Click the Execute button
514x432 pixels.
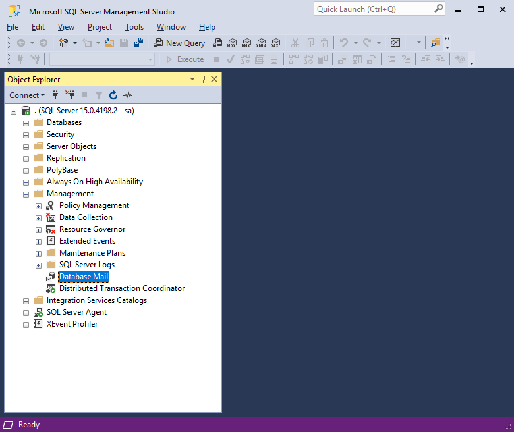click(x=185, y=59)
